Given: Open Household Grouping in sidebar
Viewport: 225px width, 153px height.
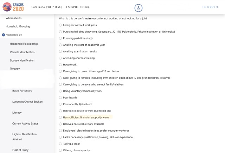Looking at the screenshot, I should coord(18,26).
